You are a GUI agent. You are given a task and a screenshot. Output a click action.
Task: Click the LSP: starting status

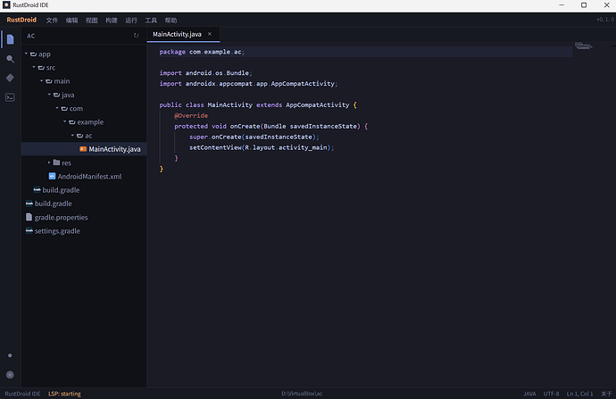pos(64,394)
